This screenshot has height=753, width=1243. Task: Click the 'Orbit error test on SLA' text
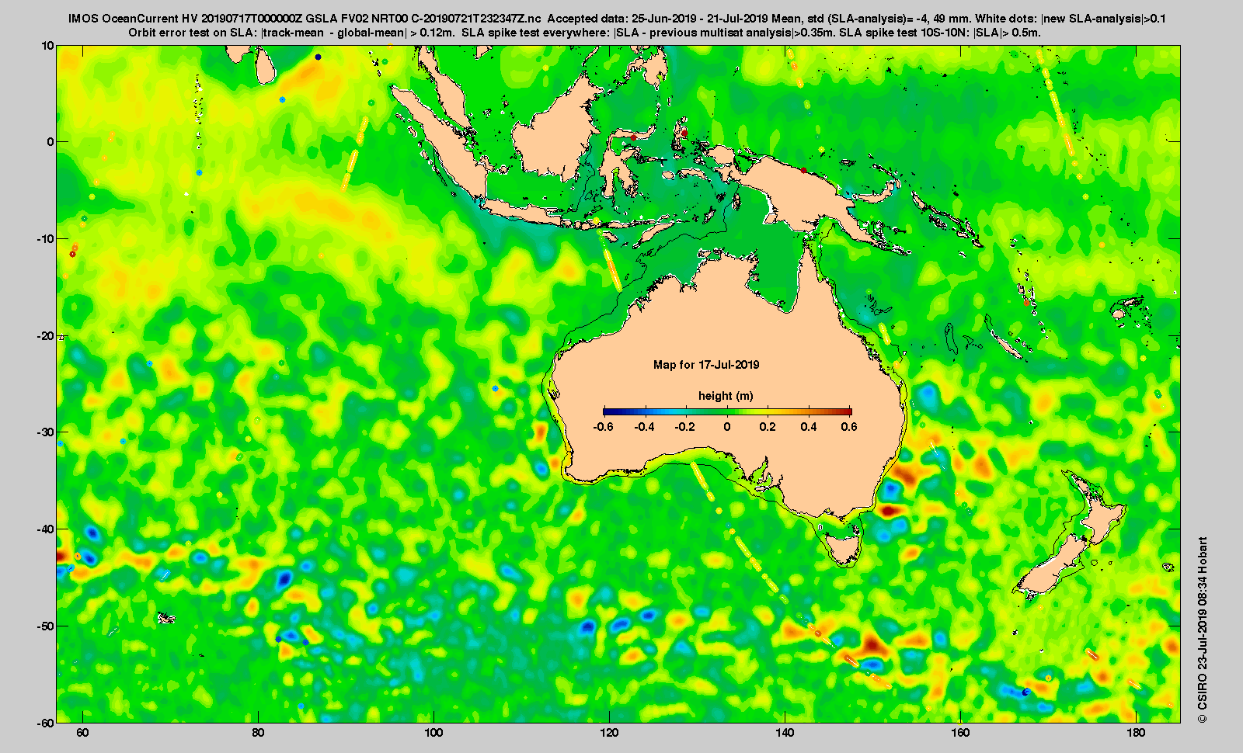coord(192,33)
